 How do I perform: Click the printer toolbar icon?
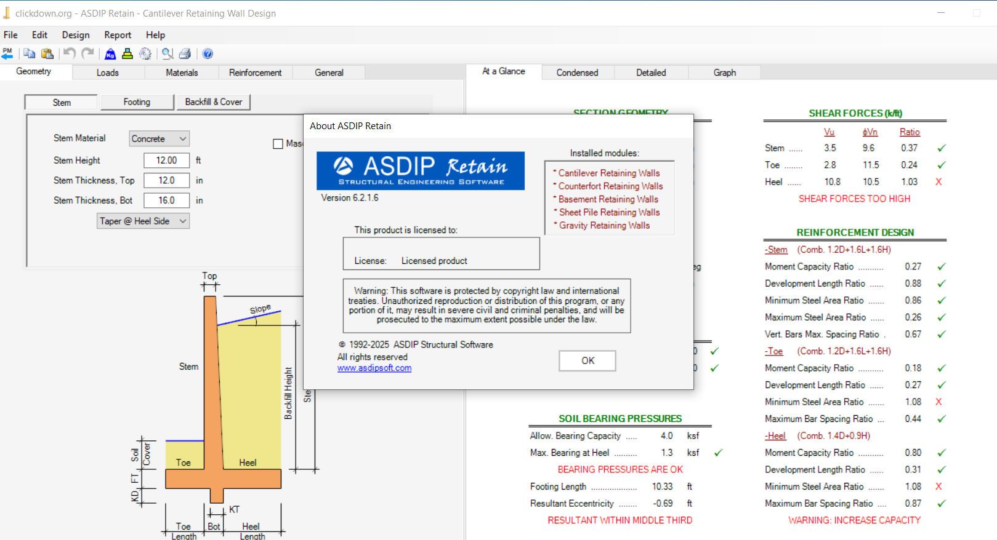click(x=185, y=54)
